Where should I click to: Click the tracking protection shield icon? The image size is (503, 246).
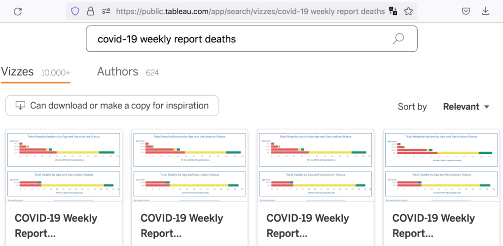point(75,11)
